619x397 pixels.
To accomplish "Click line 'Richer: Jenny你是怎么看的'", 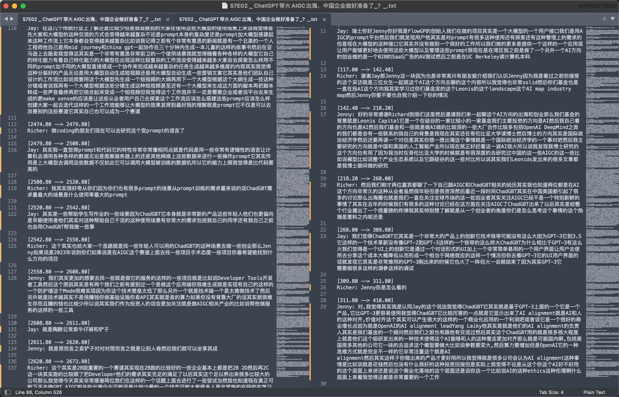I will [x=371, y=287].
